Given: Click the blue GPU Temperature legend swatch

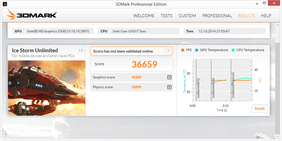Looking at the screenshot, I should tap(196, 50).
